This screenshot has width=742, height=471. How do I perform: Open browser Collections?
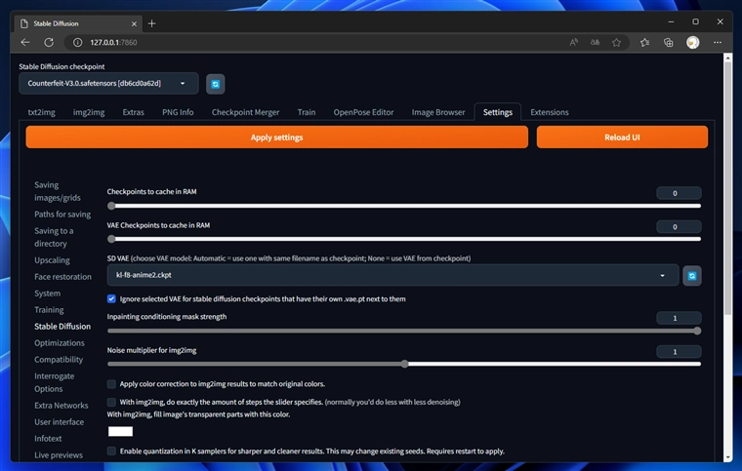(x=668, y=42)
